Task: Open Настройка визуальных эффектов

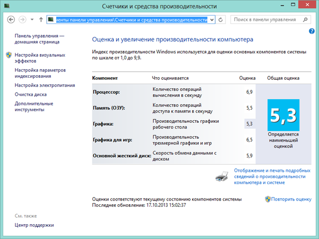Action: pyautogui.click(x=40, y=58)
